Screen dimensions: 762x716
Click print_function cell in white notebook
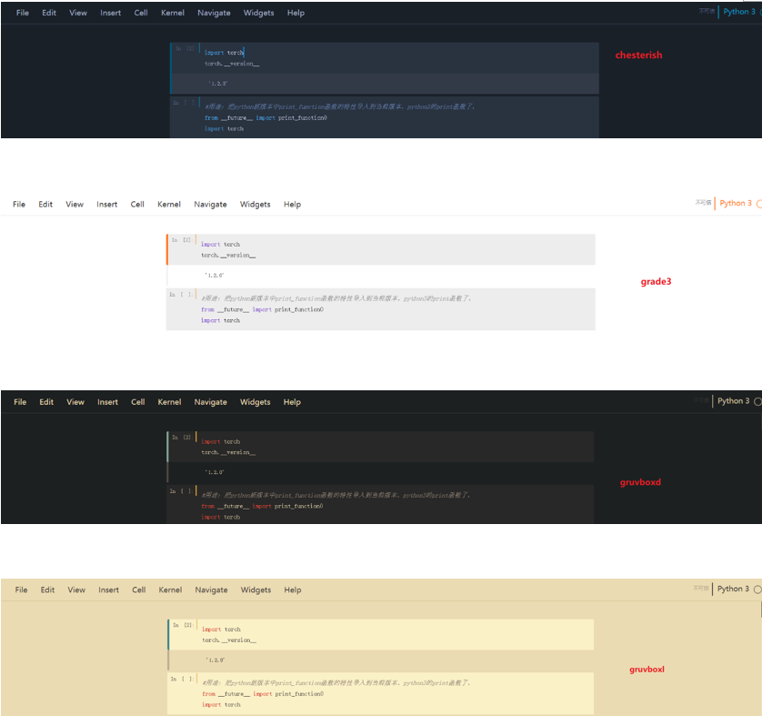coord(381,309)
